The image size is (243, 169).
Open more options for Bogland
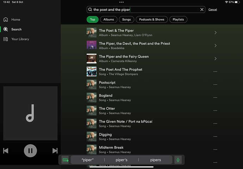pyautogui.click(x=215, y=98)
